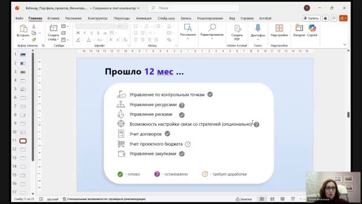Click the Создать PDF Acrobat icon
The height and width of the screenshot is (204, 362).
[x=237, y=28]
